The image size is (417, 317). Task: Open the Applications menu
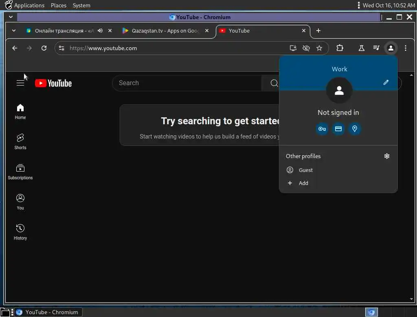tap(29, 5)
